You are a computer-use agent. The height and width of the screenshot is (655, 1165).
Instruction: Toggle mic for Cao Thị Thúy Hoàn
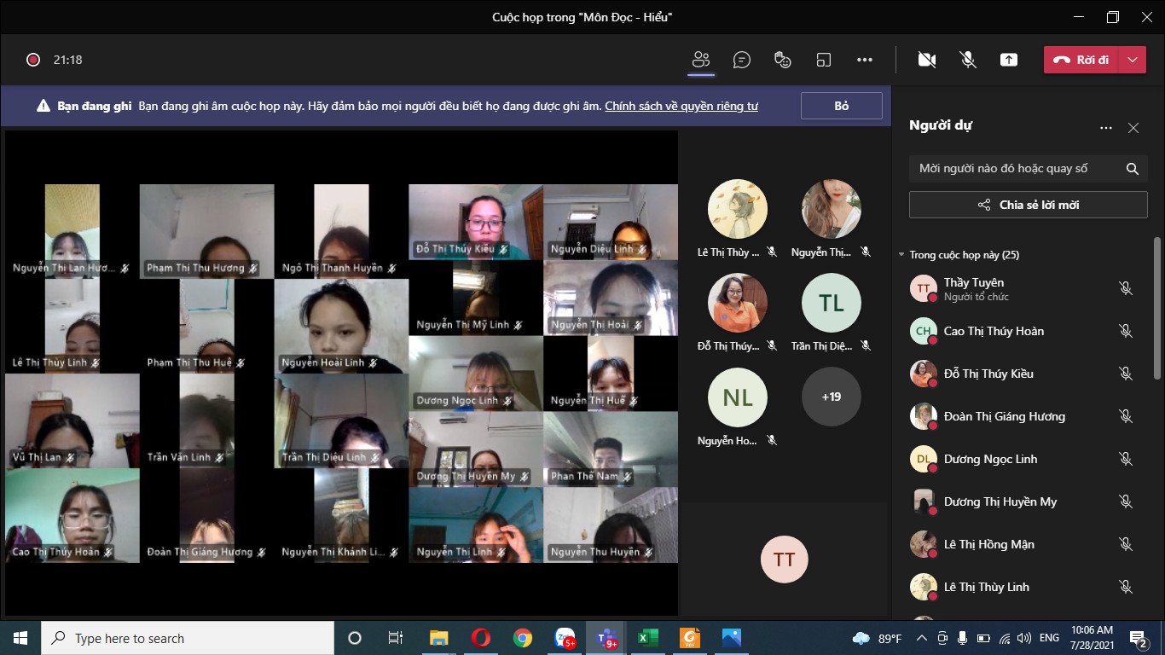(x=1125, y=331)
